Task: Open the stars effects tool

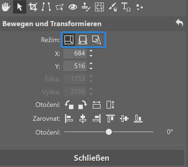Action: point(139,7)
